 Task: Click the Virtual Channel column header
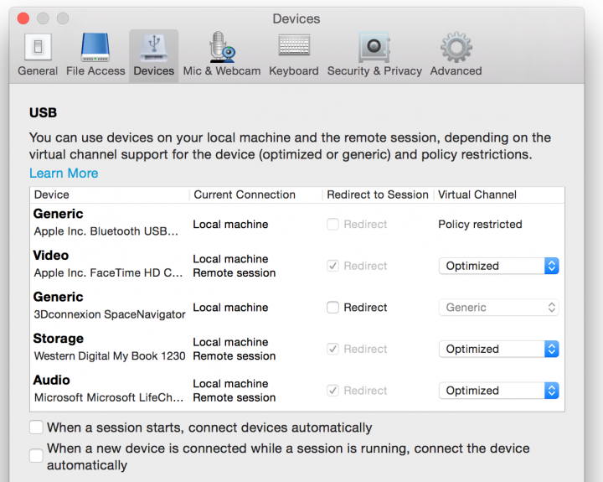coord(477,194)
